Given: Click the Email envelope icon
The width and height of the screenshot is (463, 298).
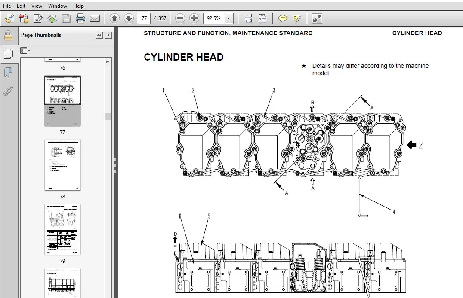Looking at the screenshot, I should click(x=95, y=18).
